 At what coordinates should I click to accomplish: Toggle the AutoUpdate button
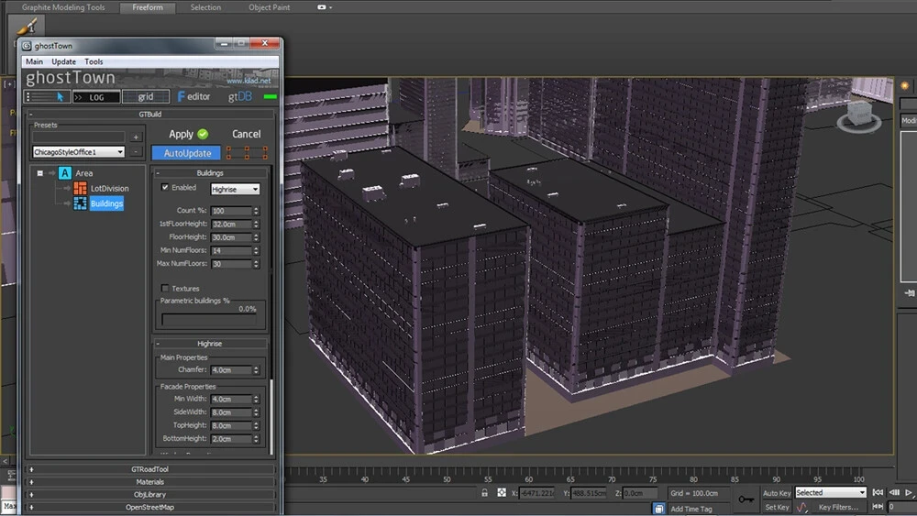coord(187,153)
